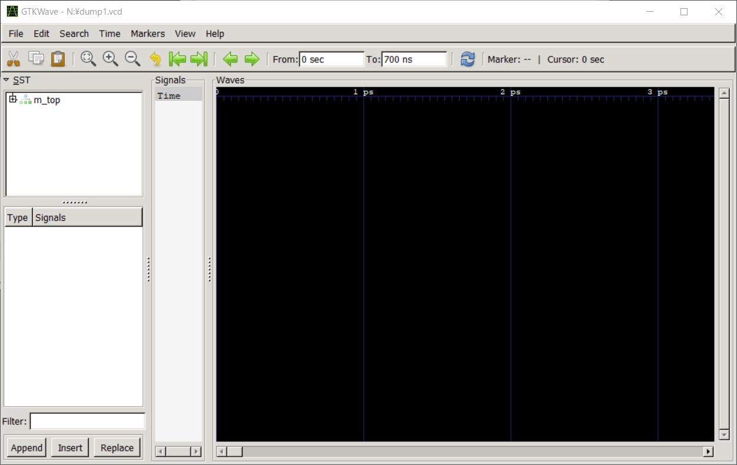This screenshot has width=737, height=465.
Task: Expand the m_top tree node
Action: click(13, 99)
